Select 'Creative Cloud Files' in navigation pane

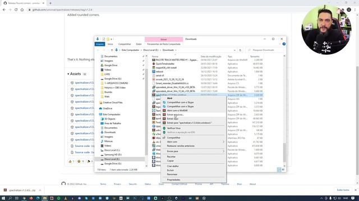pyautogui.click(x=113, y=103)
